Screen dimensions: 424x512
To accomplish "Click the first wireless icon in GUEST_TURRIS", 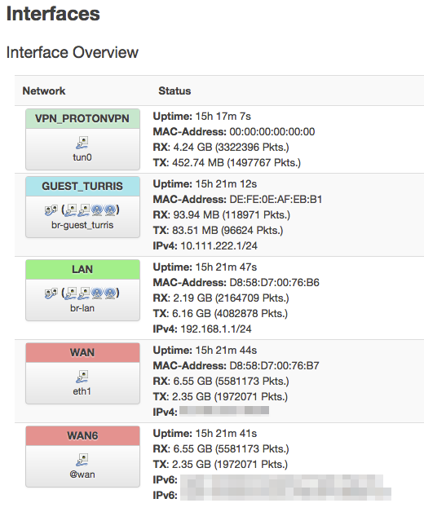I will (97, 210).
